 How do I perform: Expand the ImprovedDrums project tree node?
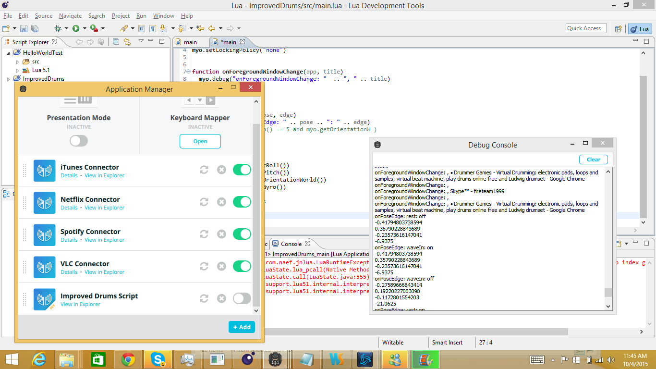pyautogui.click(x=9, y=79)
